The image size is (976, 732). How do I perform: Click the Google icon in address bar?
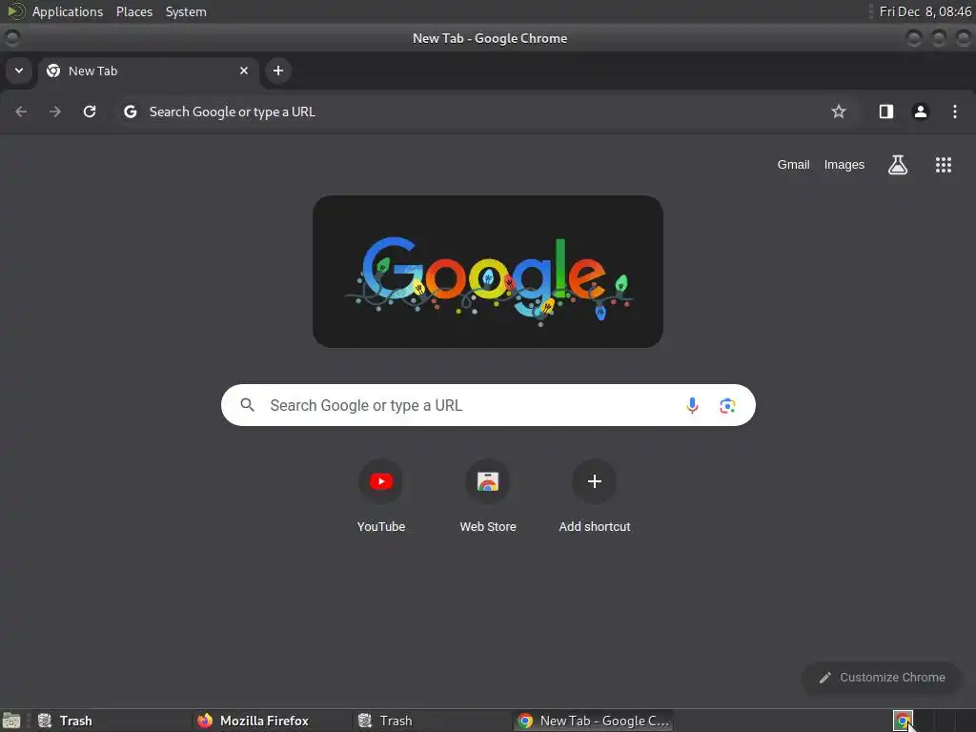point(130,112)
